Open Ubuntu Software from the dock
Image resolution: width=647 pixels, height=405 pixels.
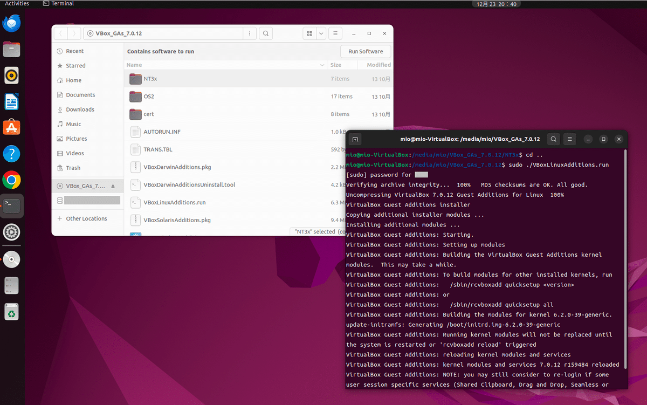point(11,127)
